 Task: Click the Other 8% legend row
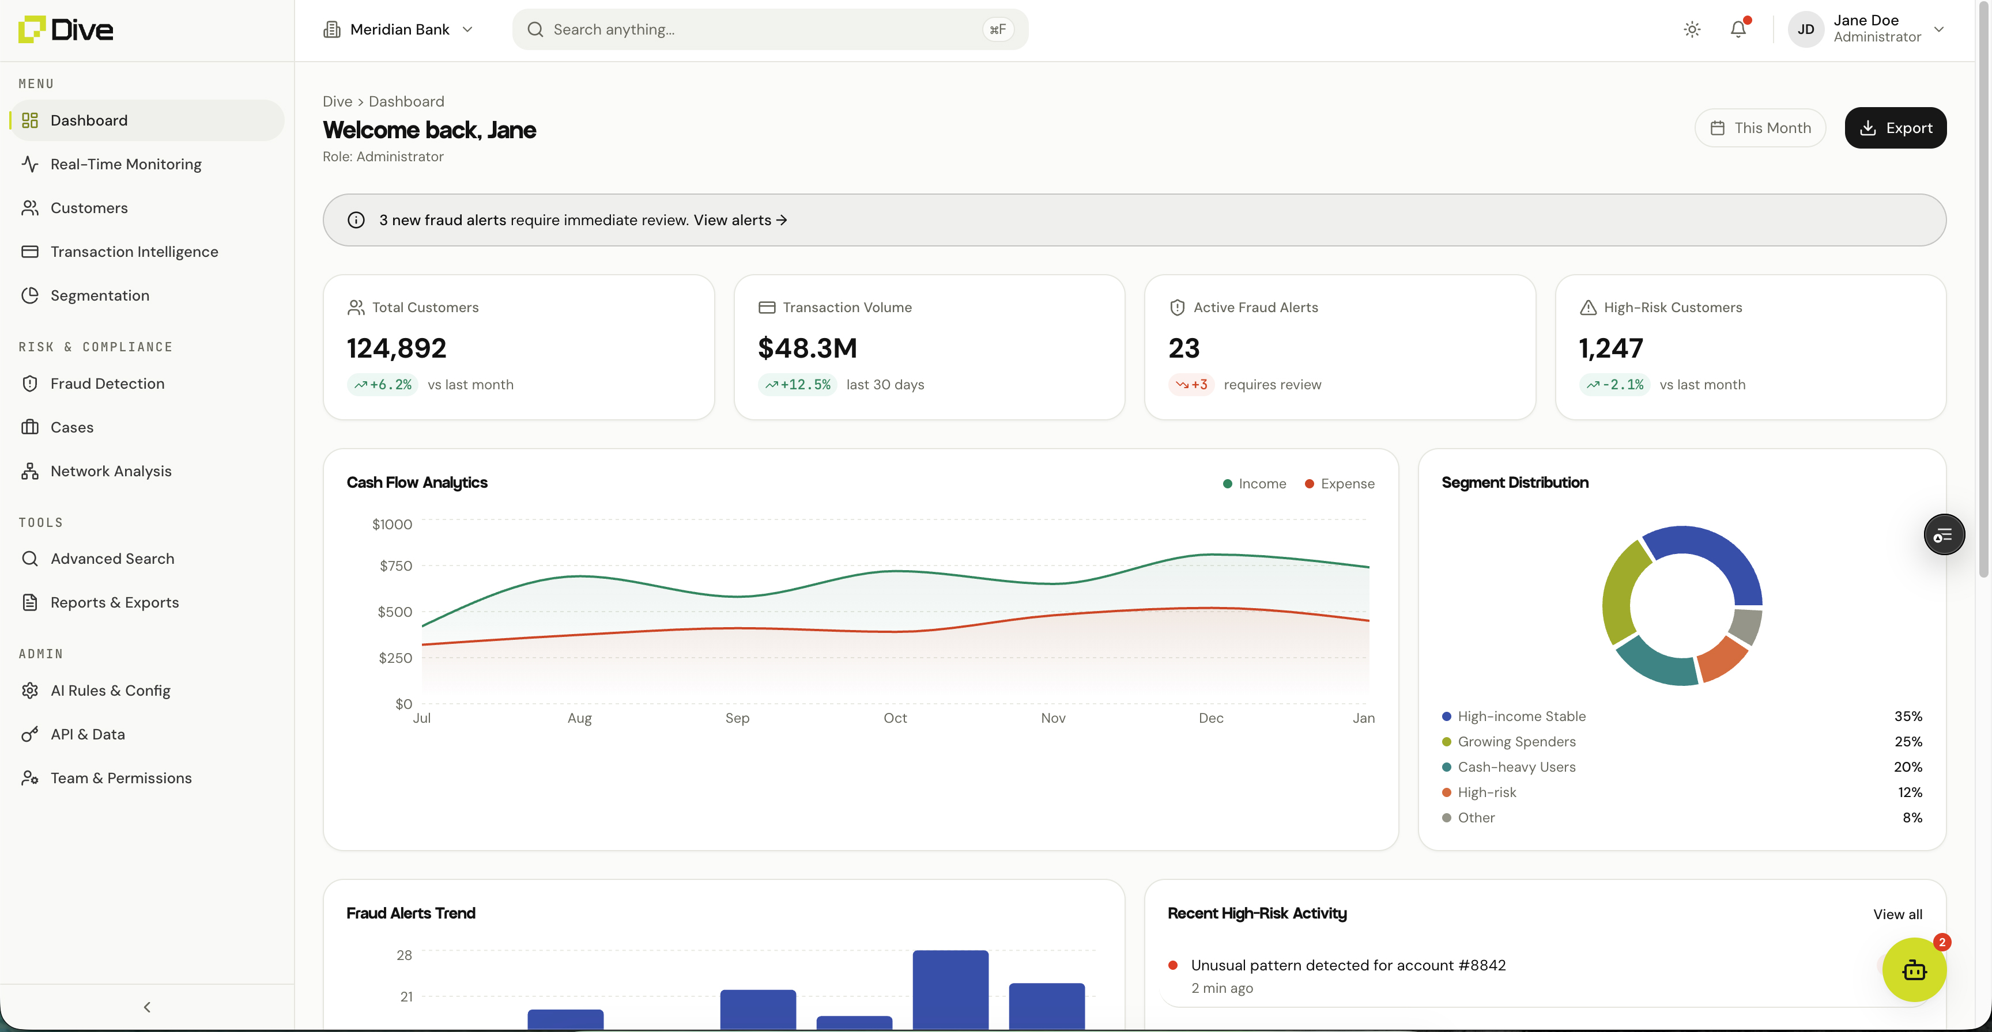click(x=1682, y=817)
